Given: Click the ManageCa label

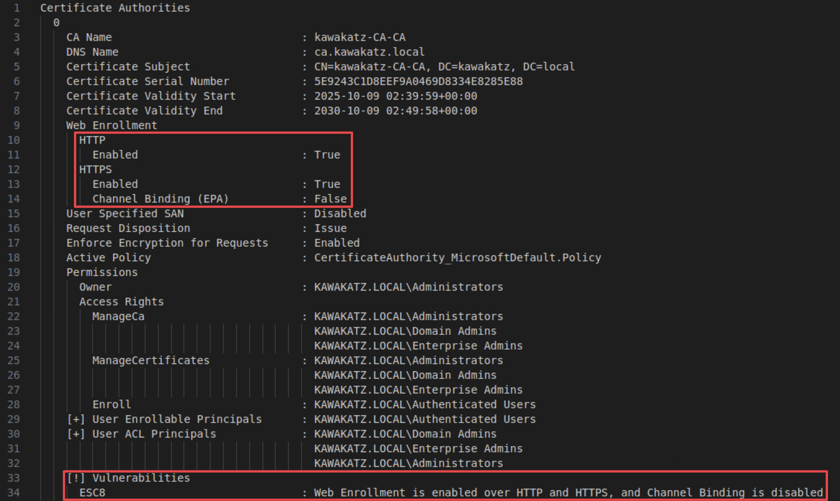Looking at the screenshot, I should coord(118,316).
